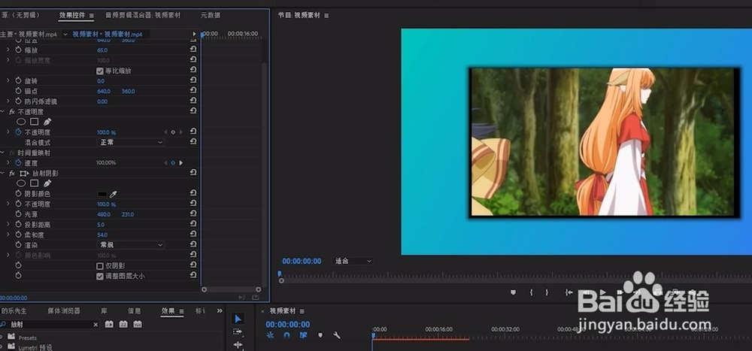
Task: Toggle accelerated effects filter icon
Action: tap(109, 324)
